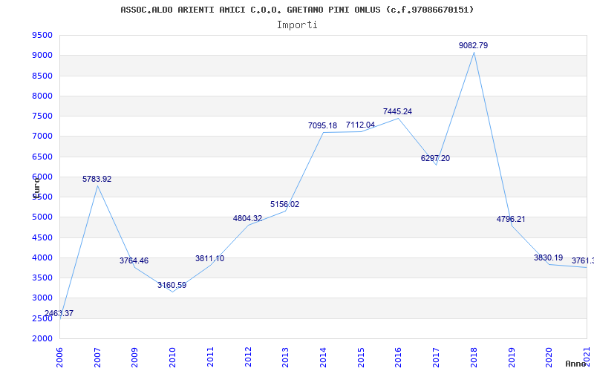The image size is (594, 371).
Task: Select the 2007 year axis label
Action: coord(97,357)
